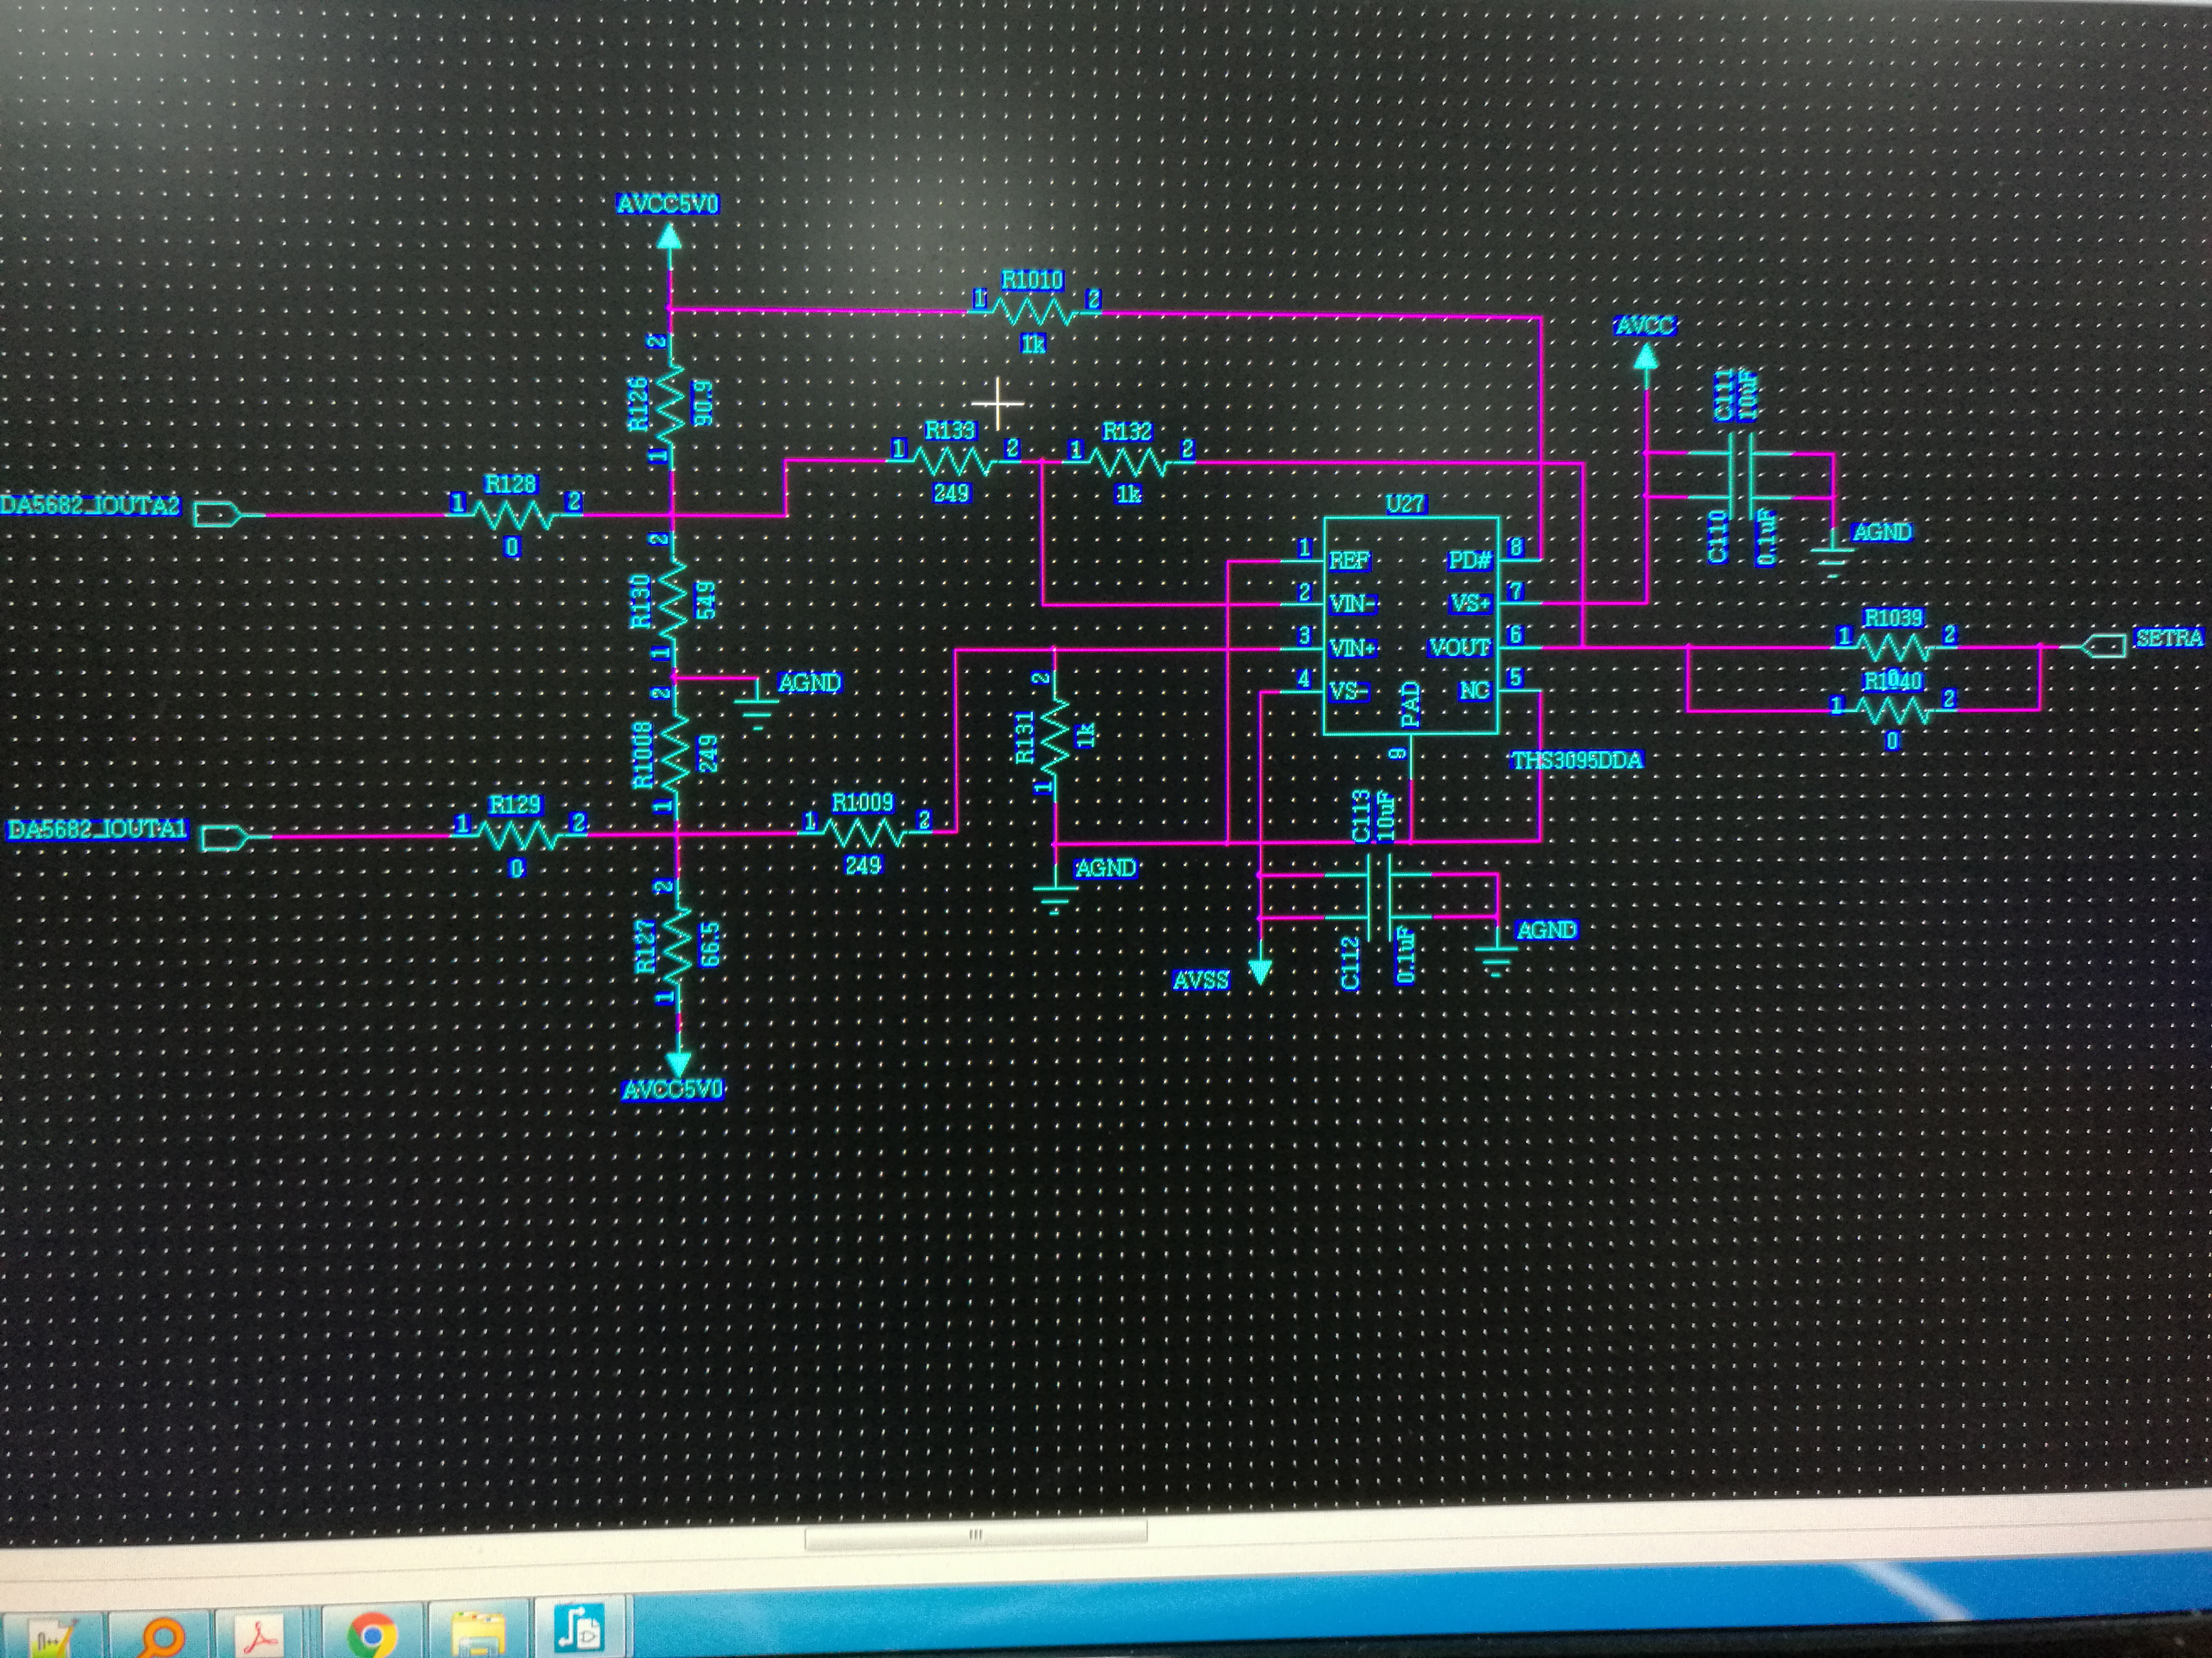The width and height of the screenshot is (2212, 1658).
Task: Click the VOUT pin label on U27
Action: pyautogui.click(x=1460, y=648)
